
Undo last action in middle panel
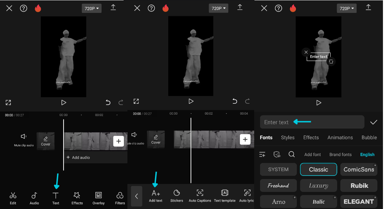(x=235, y=101)
